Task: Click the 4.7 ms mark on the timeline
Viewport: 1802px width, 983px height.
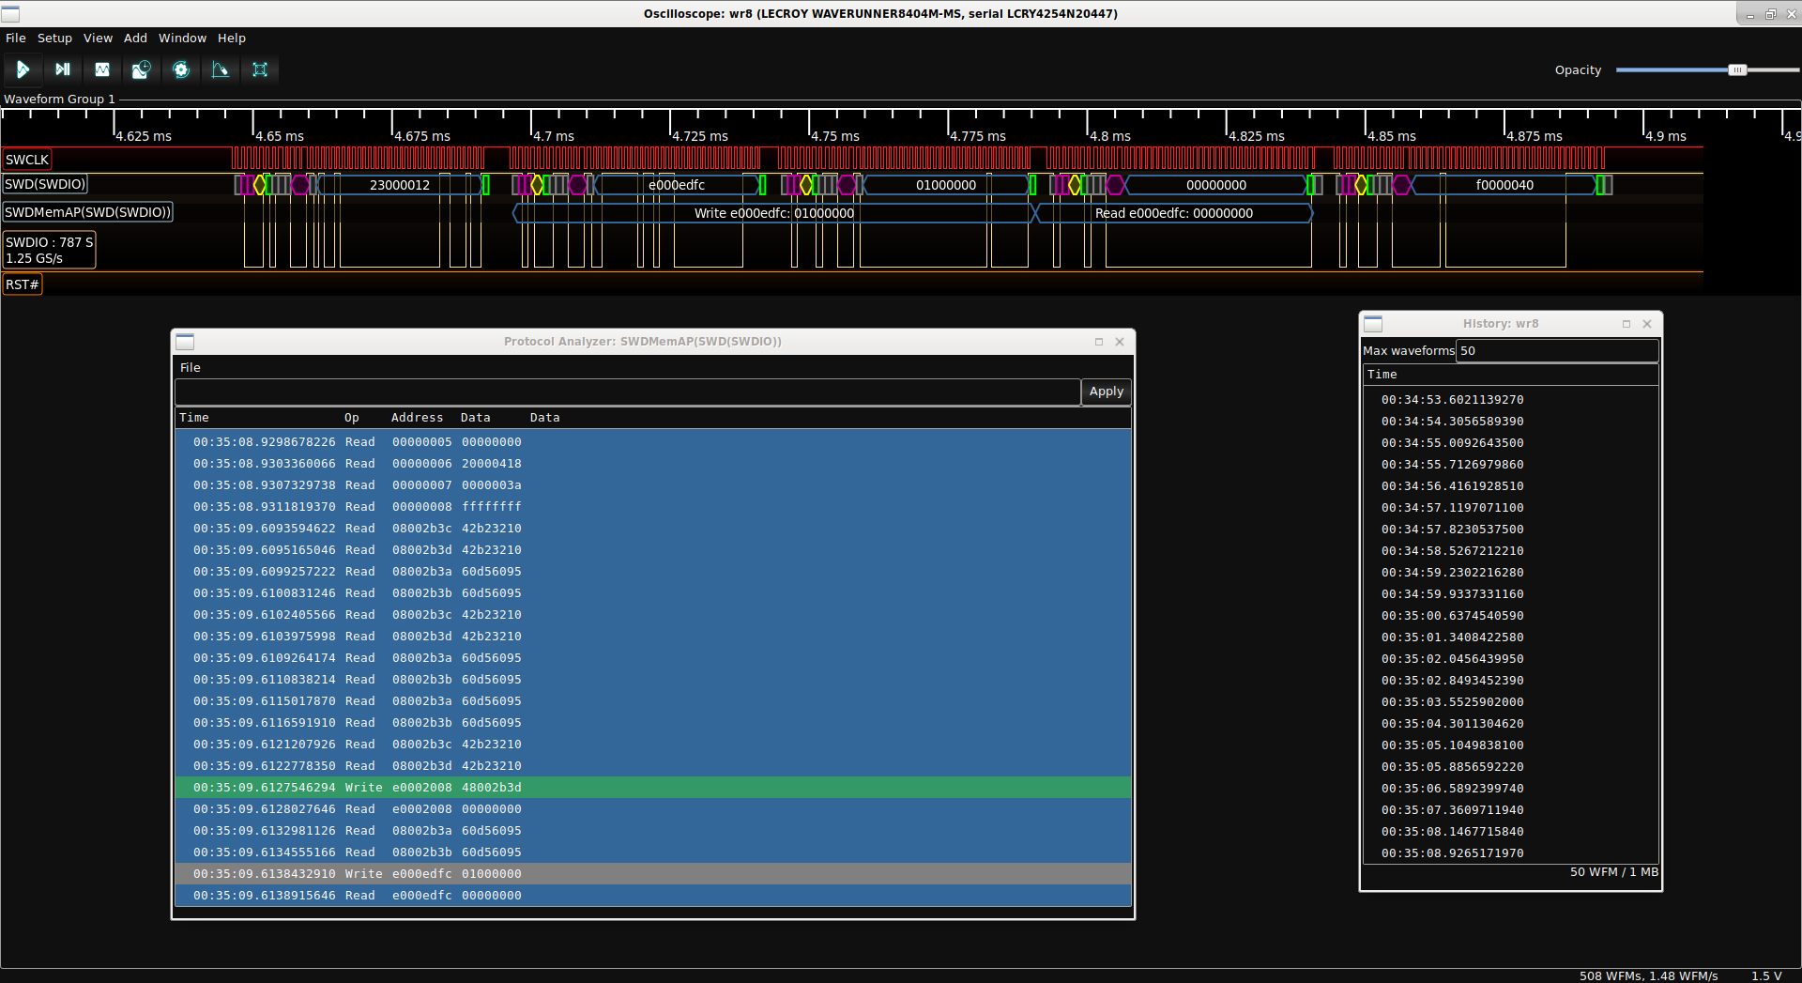Action: [554, 136]
